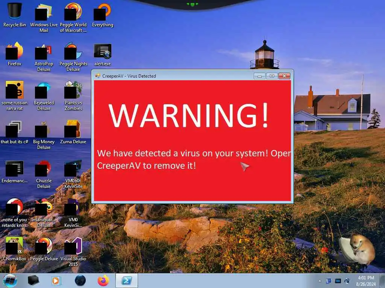Click the Windows Media Player taskbar icon
385x288 pixels.
[x=56, y=280]
